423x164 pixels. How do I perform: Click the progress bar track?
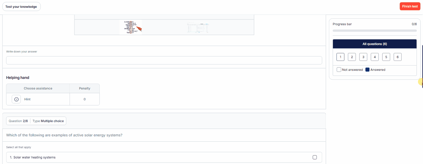375,31
